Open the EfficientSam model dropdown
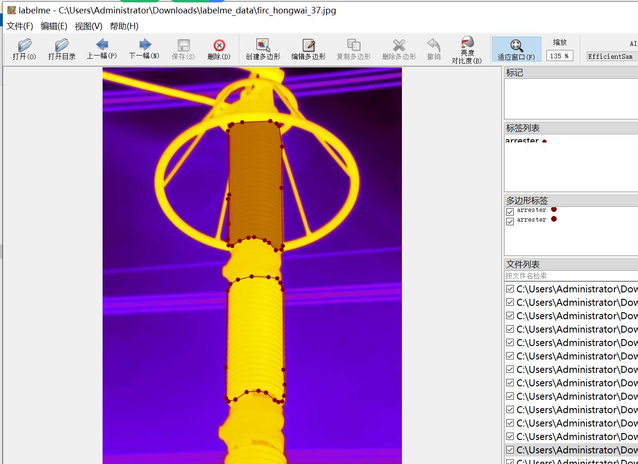Image resolution: width=638 pixels, height=464 pixels. pos(612,56)
